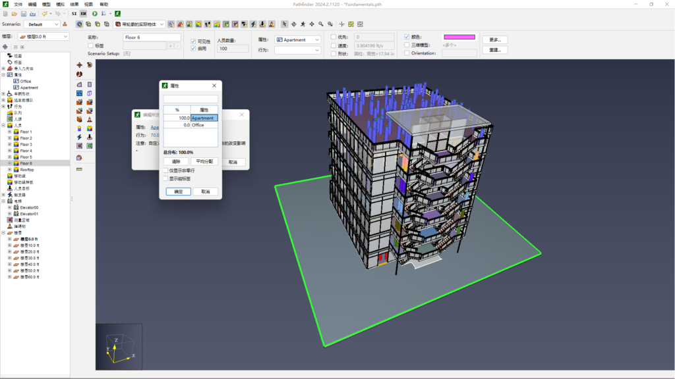Click the 平均分配 button in dialog
This screenshot has width=675, height=379.
(x=205, y=161)
